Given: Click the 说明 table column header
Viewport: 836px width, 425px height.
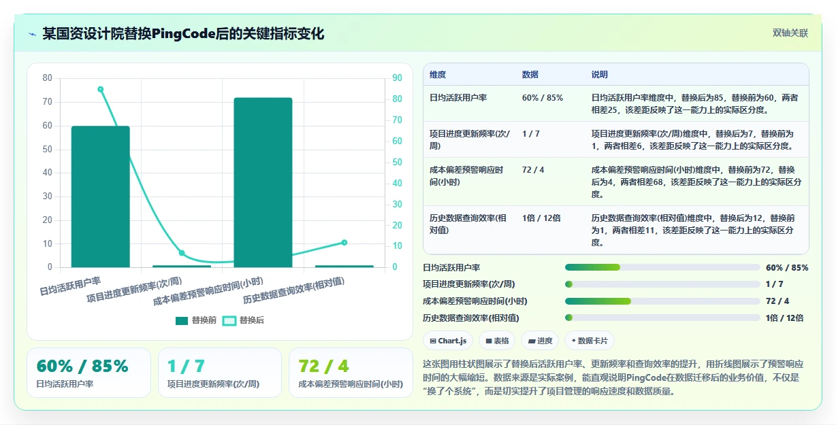Looking at the screenshot, I should tap(600, 75).
